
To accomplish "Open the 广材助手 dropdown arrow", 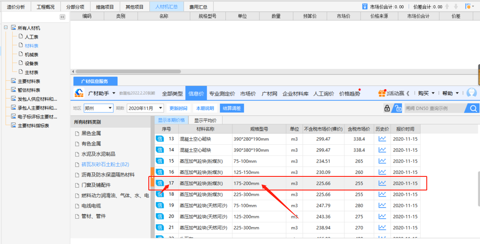I will click(x=114, y=93).
